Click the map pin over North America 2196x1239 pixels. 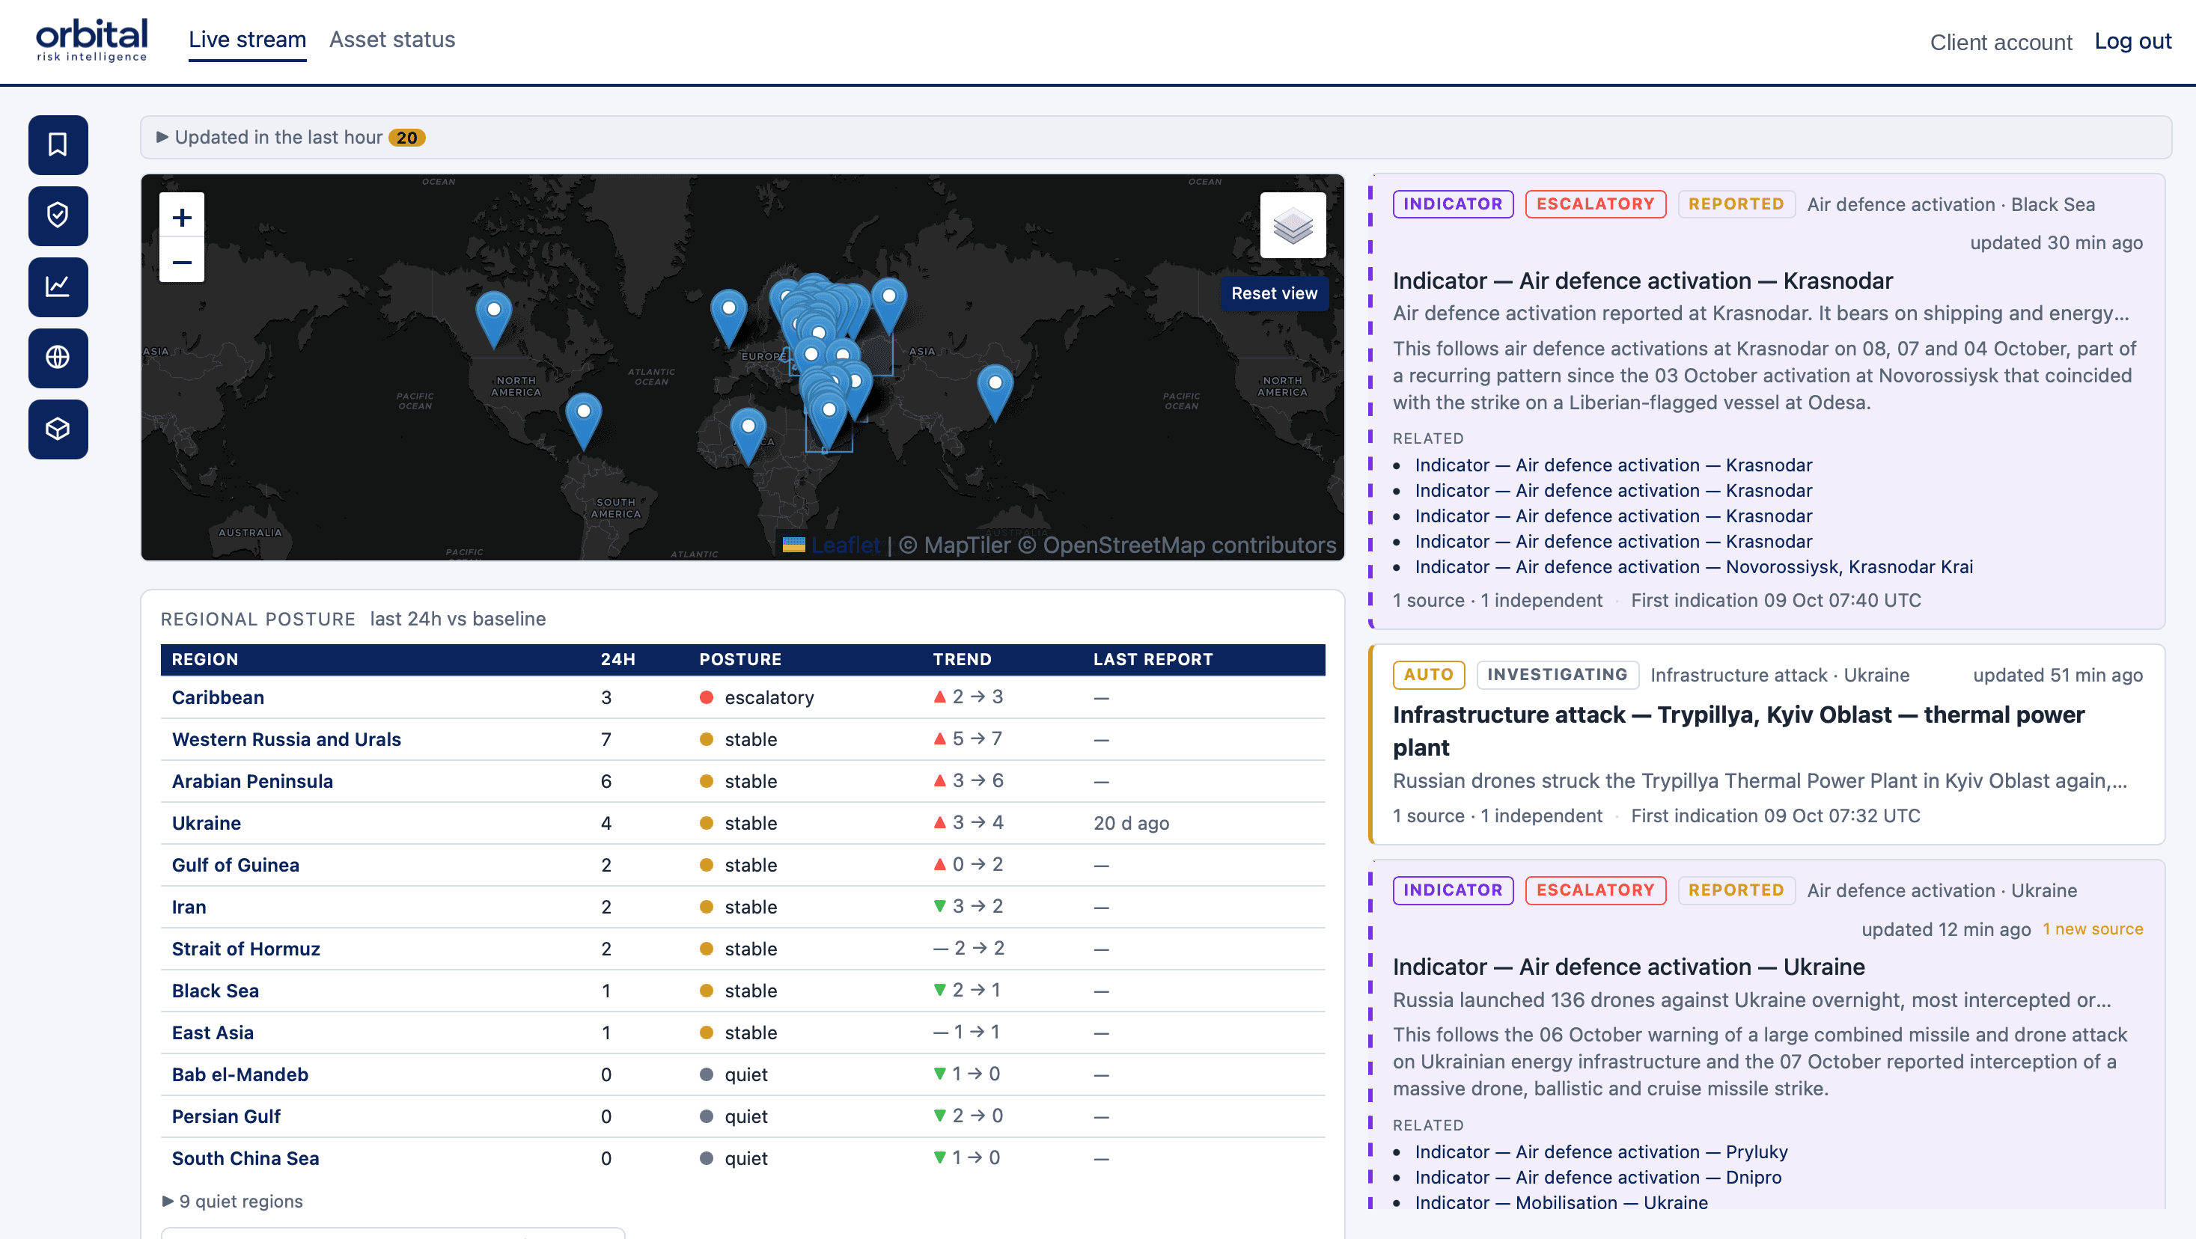coord(493,319)
